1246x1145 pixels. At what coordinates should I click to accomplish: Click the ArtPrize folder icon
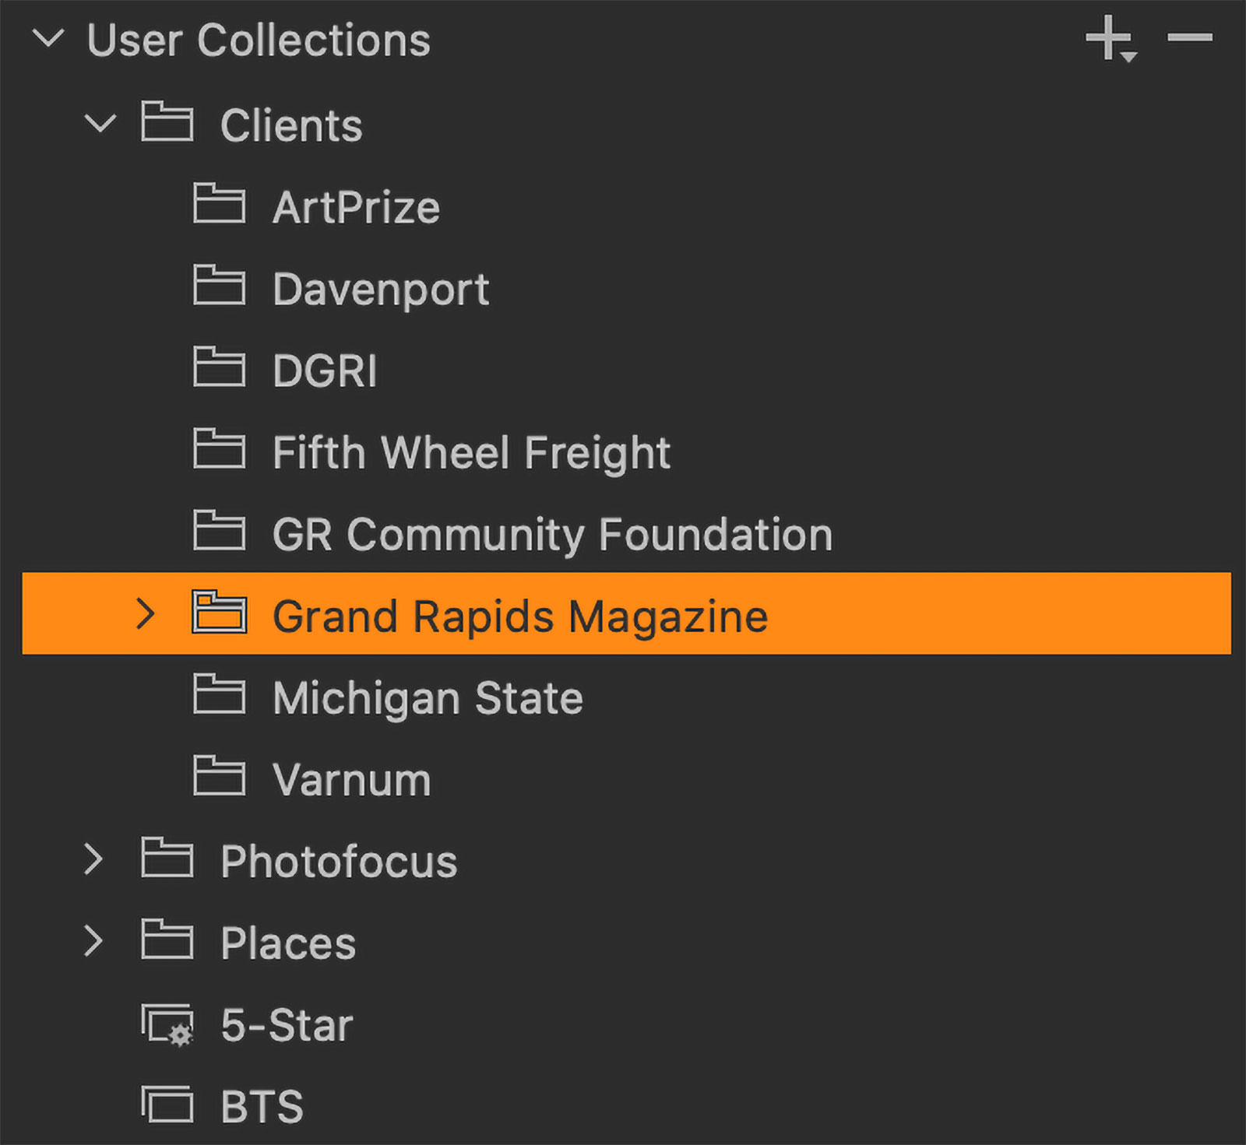coord(219,204)
